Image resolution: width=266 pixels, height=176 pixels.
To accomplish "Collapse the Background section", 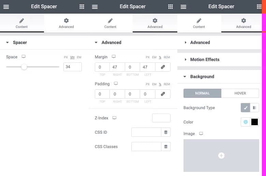I will click(202, 77).
